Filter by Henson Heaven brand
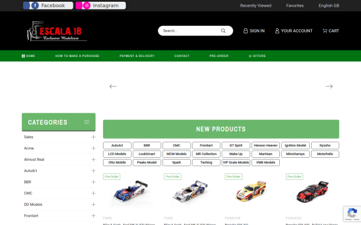361x225 pixels. point(266,146)
